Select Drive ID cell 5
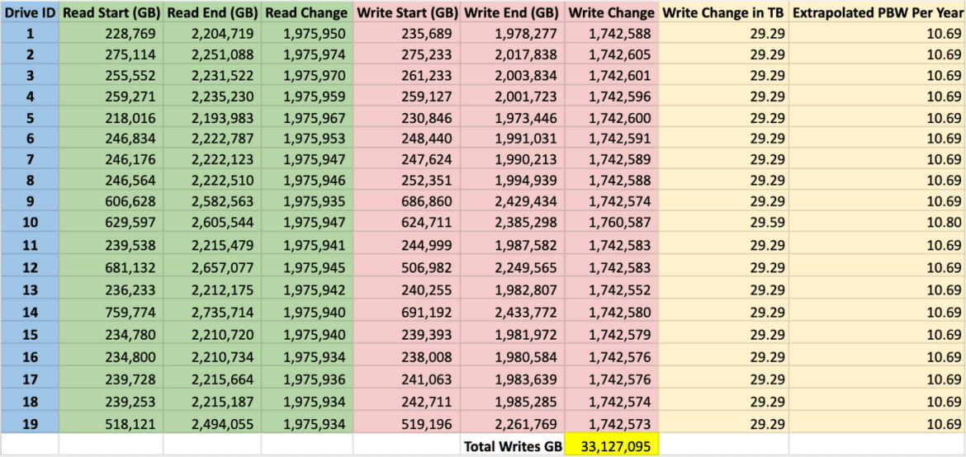This screenshot has height=457, width=966. [x=31, y=117]
